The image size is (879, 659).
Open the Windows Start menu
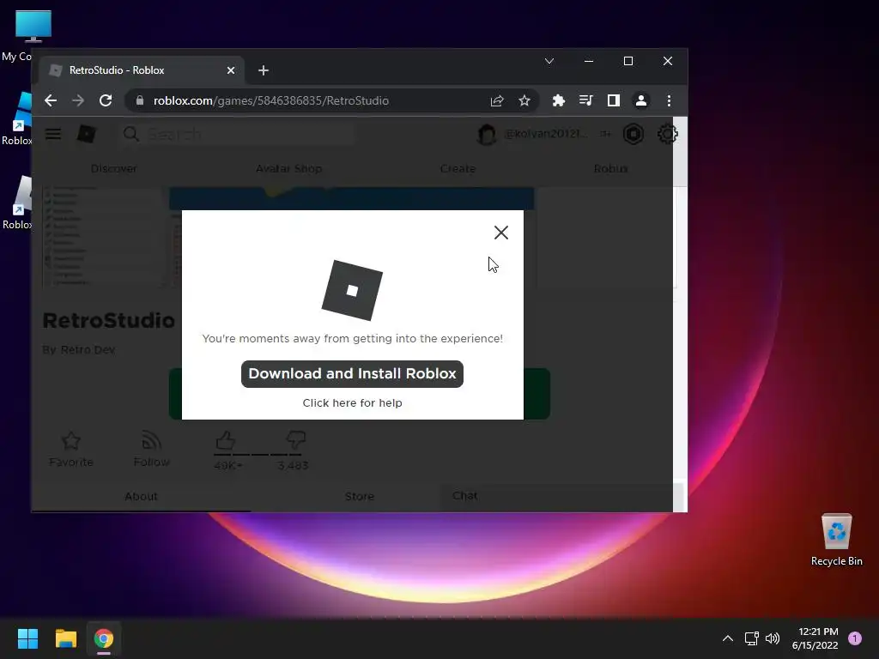[x=27, y=638]
